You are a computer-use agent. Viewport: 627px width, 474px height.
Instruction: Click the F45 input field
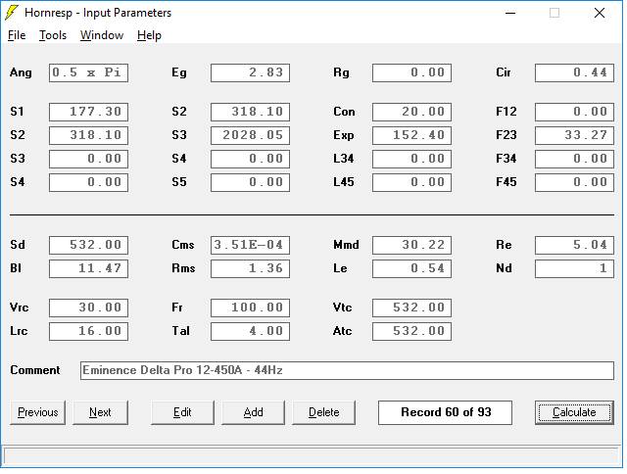[x=574, y=182]
